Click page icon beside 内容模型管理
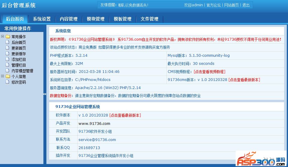 pos(7,71)
